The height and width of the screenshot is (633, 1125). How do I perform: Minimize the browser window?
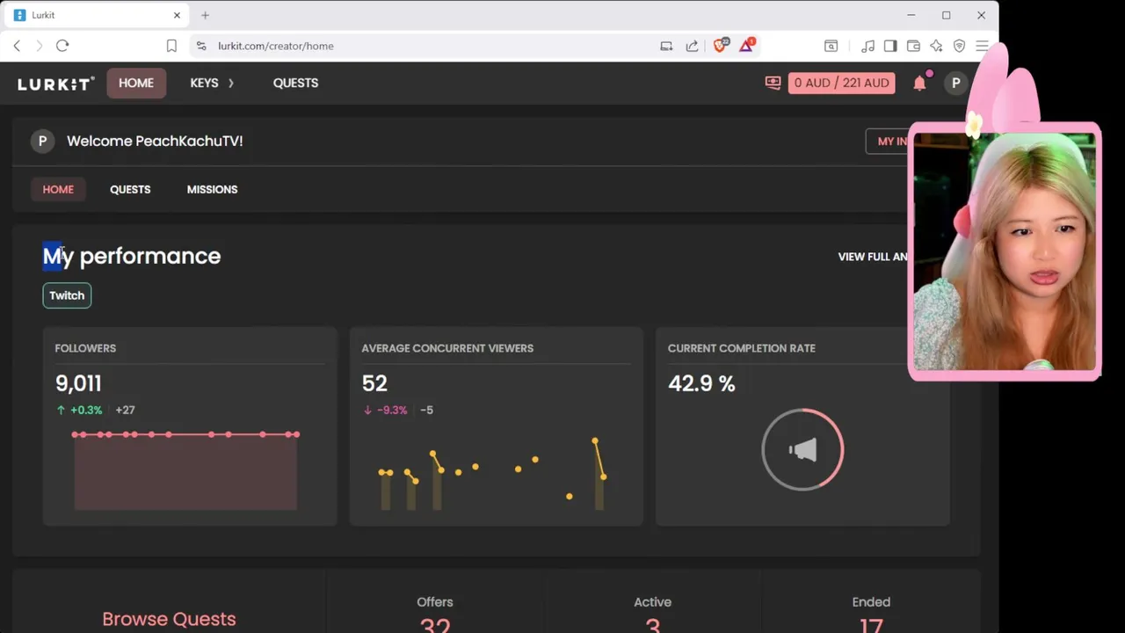click(x=911, y=15)
